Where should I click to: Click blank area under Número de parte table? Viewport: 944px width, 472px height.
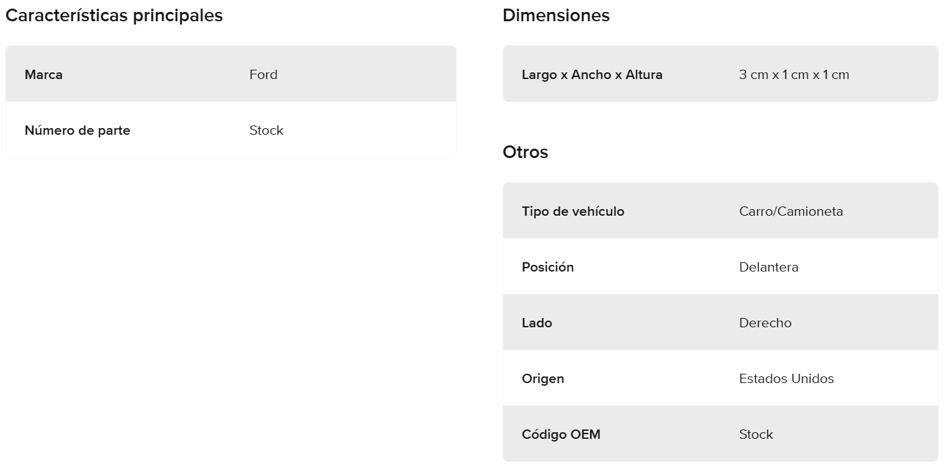click(231, 299)
